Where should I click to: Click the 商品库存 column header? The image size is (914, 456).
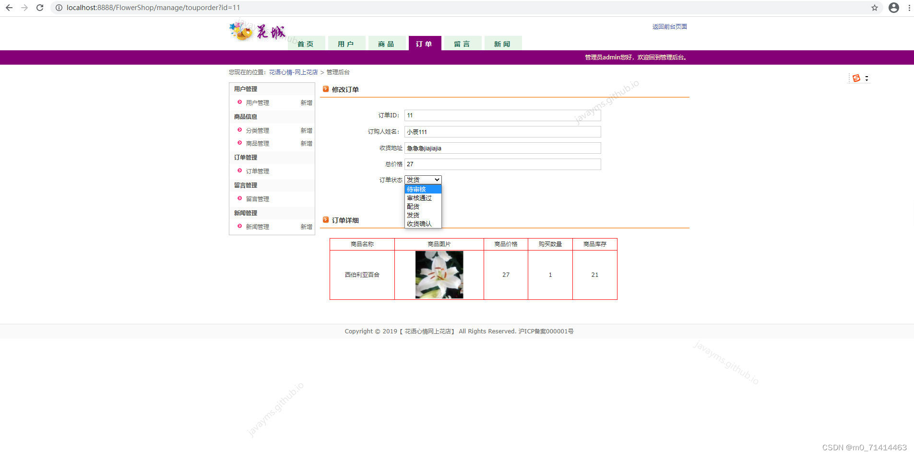(595, 244)
